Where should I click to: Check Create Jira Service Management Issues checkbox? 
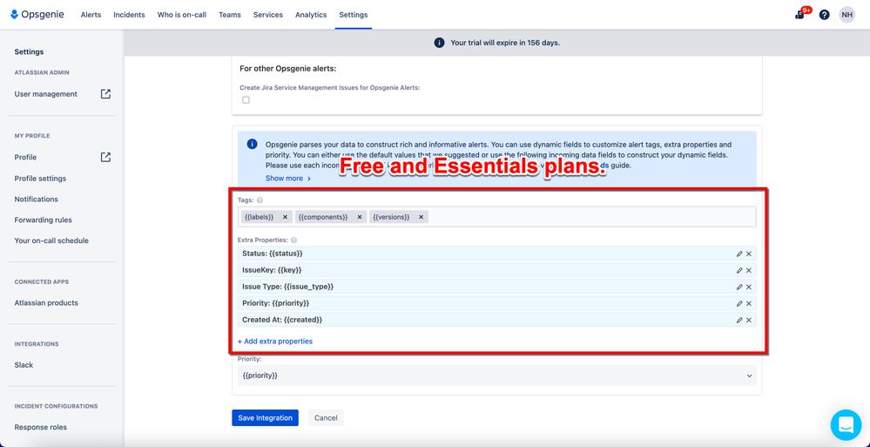pyautogui.click(x=246, y=100)
